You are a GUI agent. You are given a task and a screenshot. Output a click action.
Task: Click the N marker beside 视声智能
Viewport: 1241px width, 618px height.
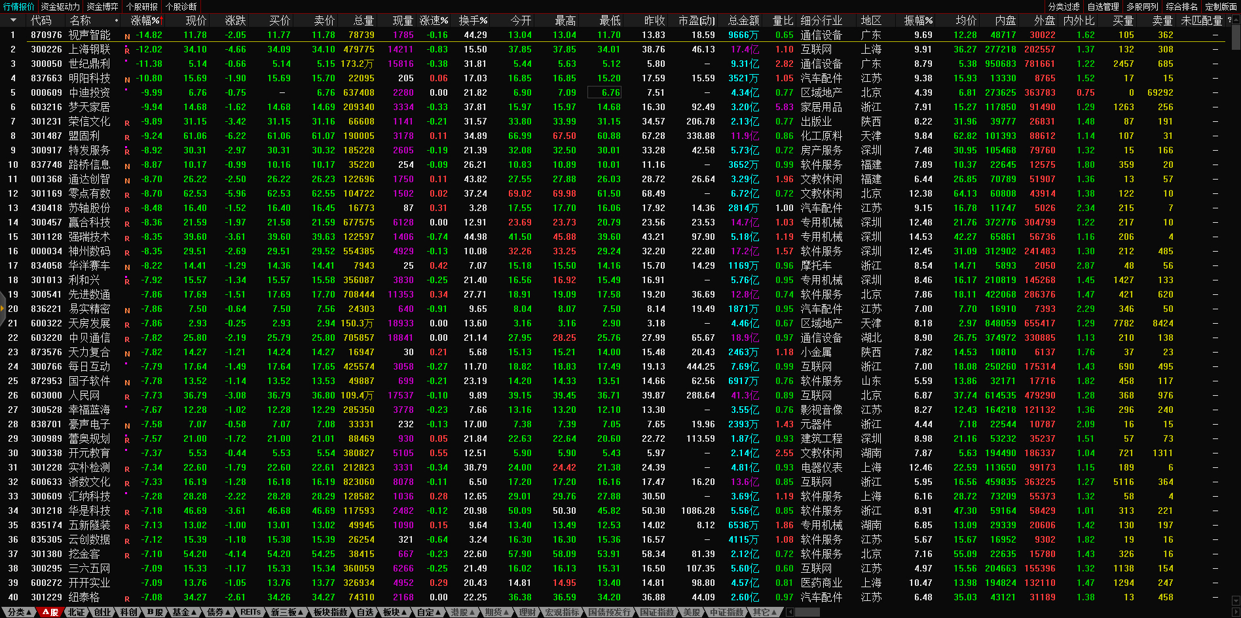(x=127, y=36)
